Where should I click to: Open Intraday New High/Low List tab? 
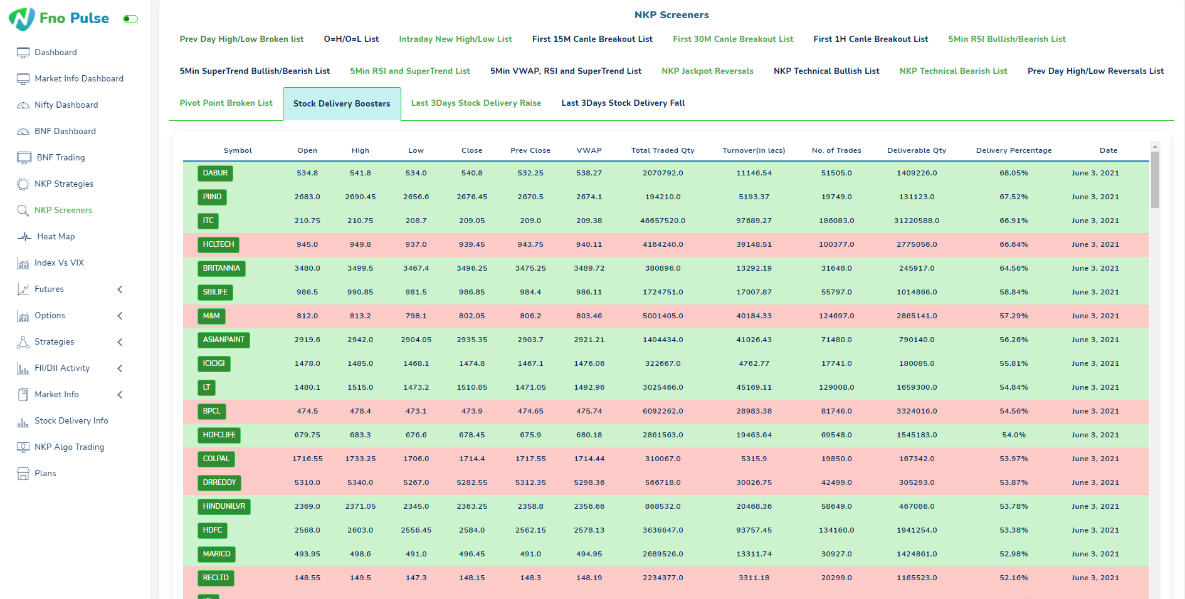tap(455, 39)
